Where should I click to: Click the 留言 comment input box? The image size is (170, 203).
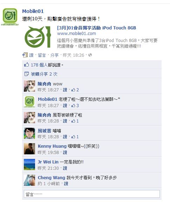92,194
